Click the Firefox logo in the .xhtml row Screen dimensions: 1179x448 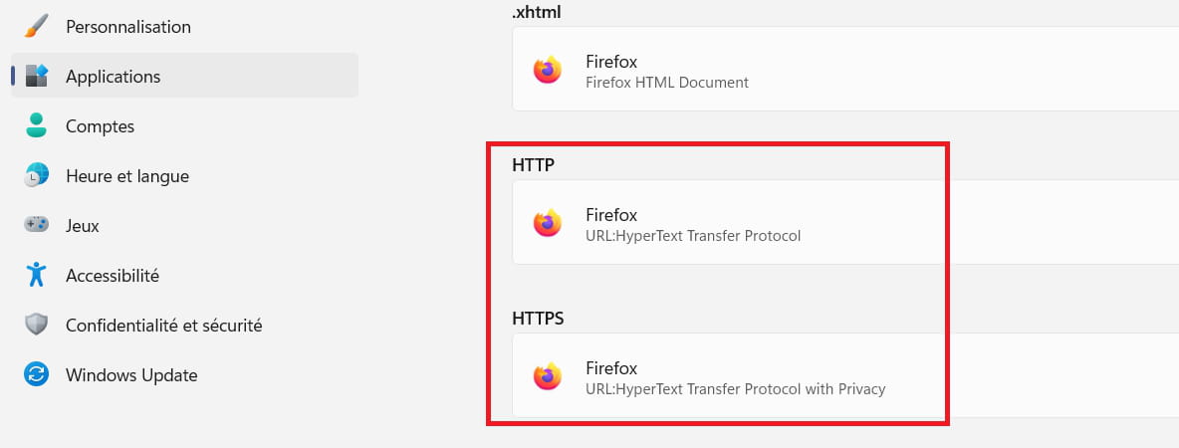point(548,70)
